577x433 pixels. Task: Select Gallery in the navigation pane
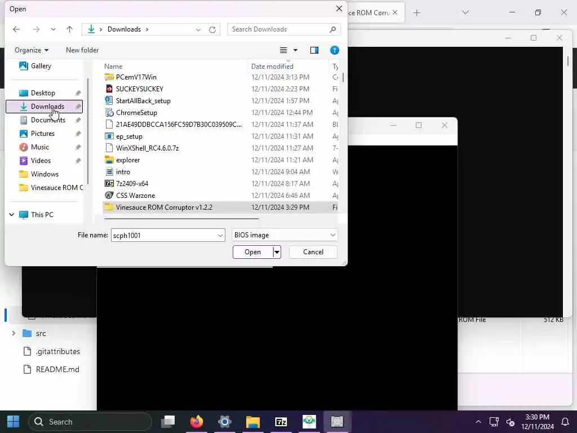coord(41,66)
